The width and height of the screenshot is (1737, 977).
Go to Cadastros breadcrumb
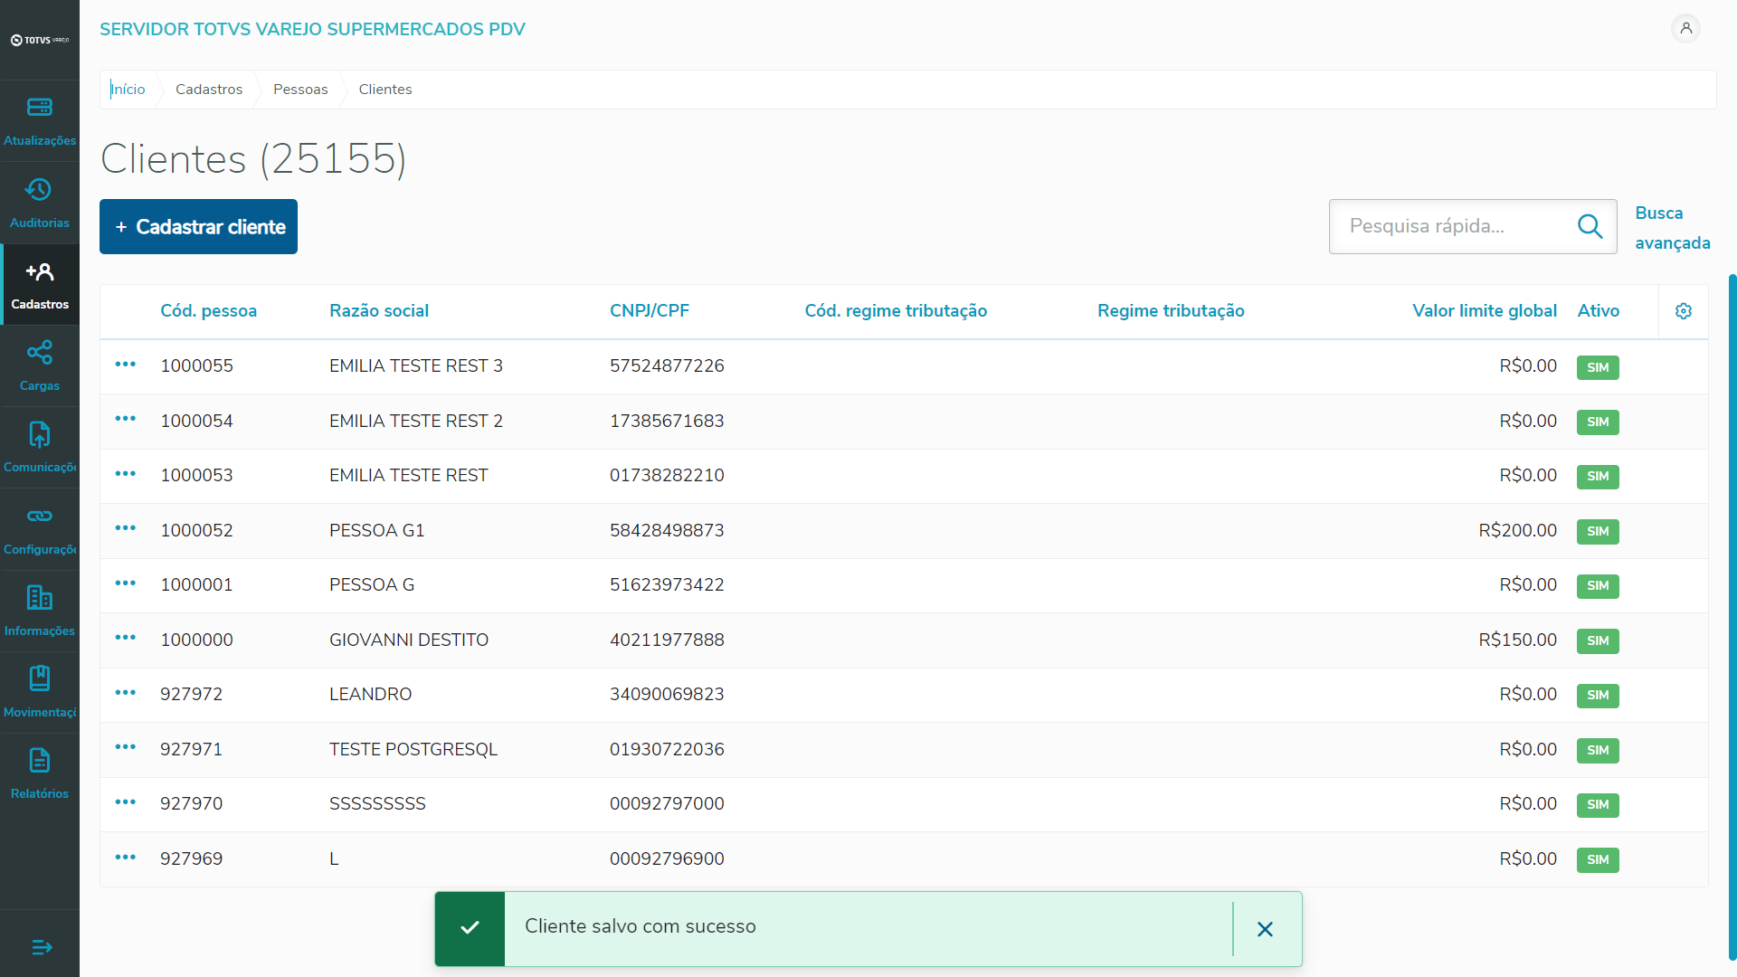[x=209, y=90]
